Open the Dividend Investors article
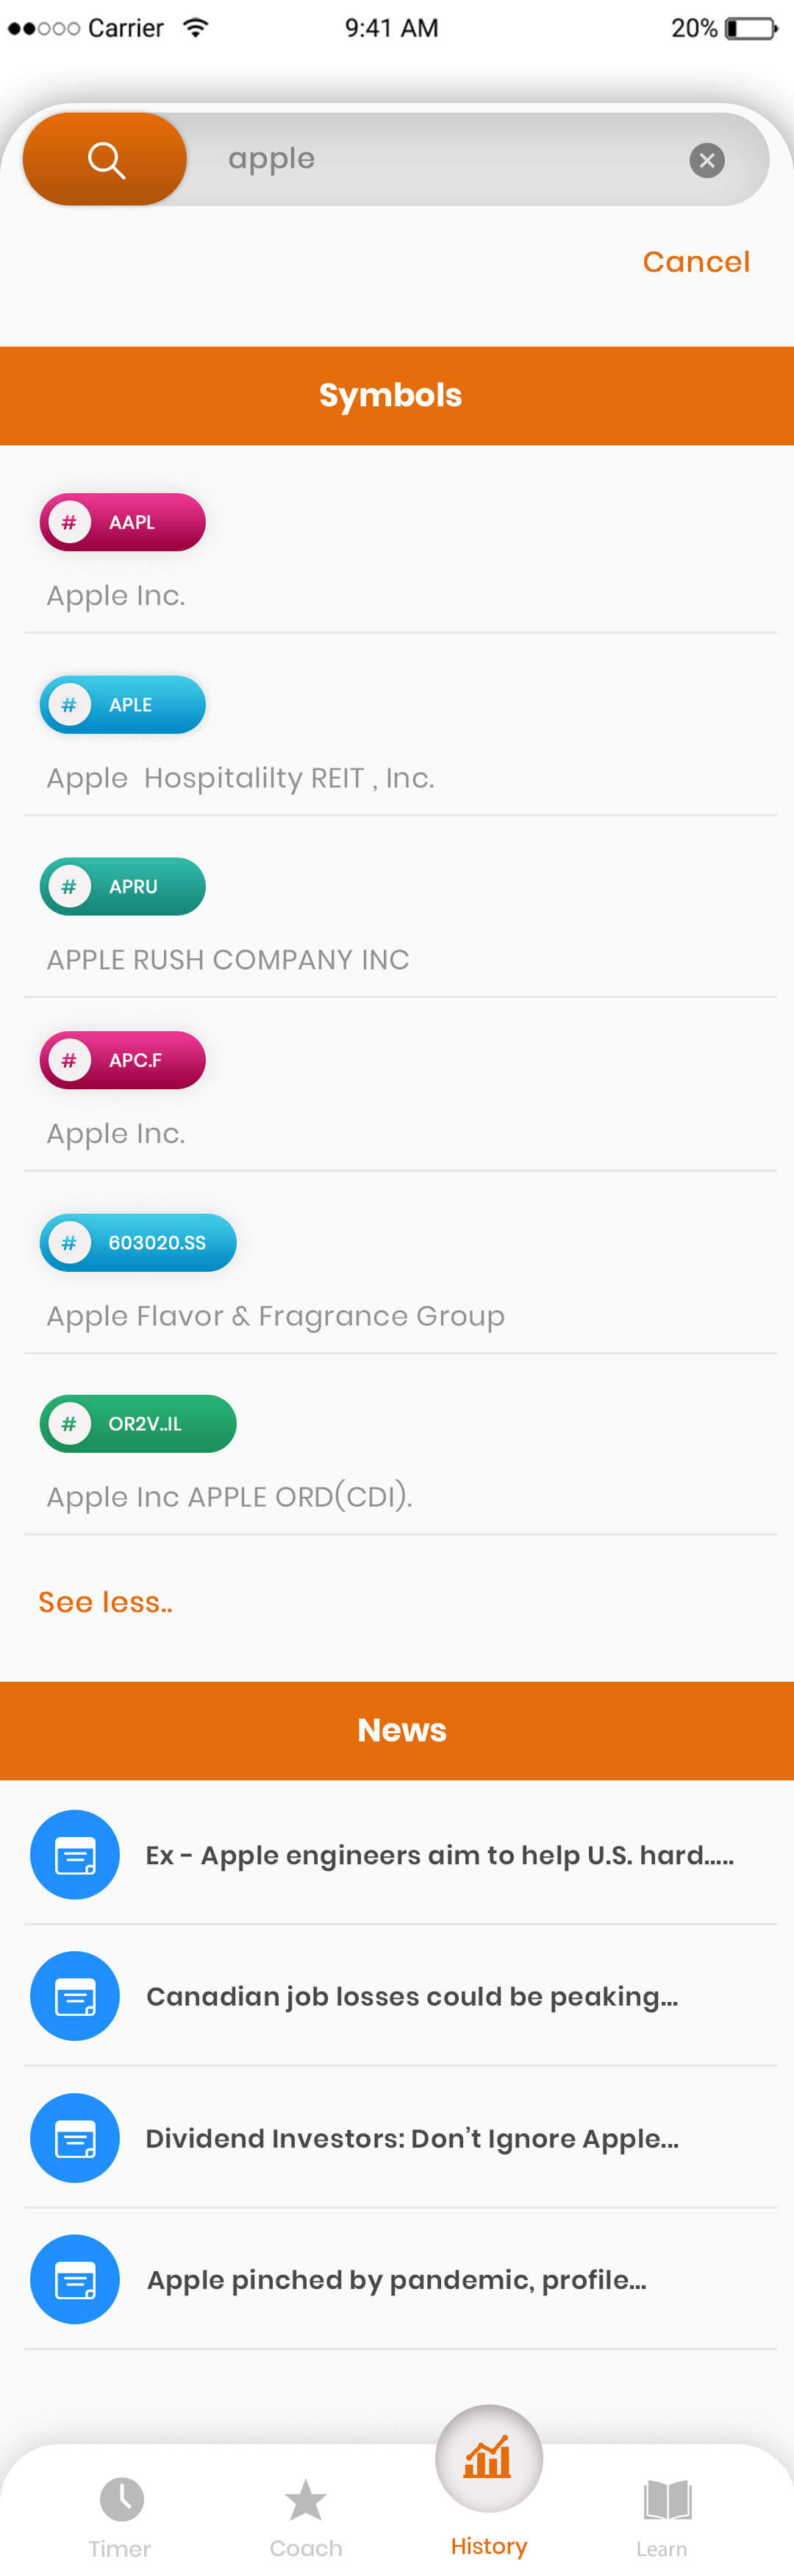This screenshot has height=2576, width=794. click(x=412, y=2138)
